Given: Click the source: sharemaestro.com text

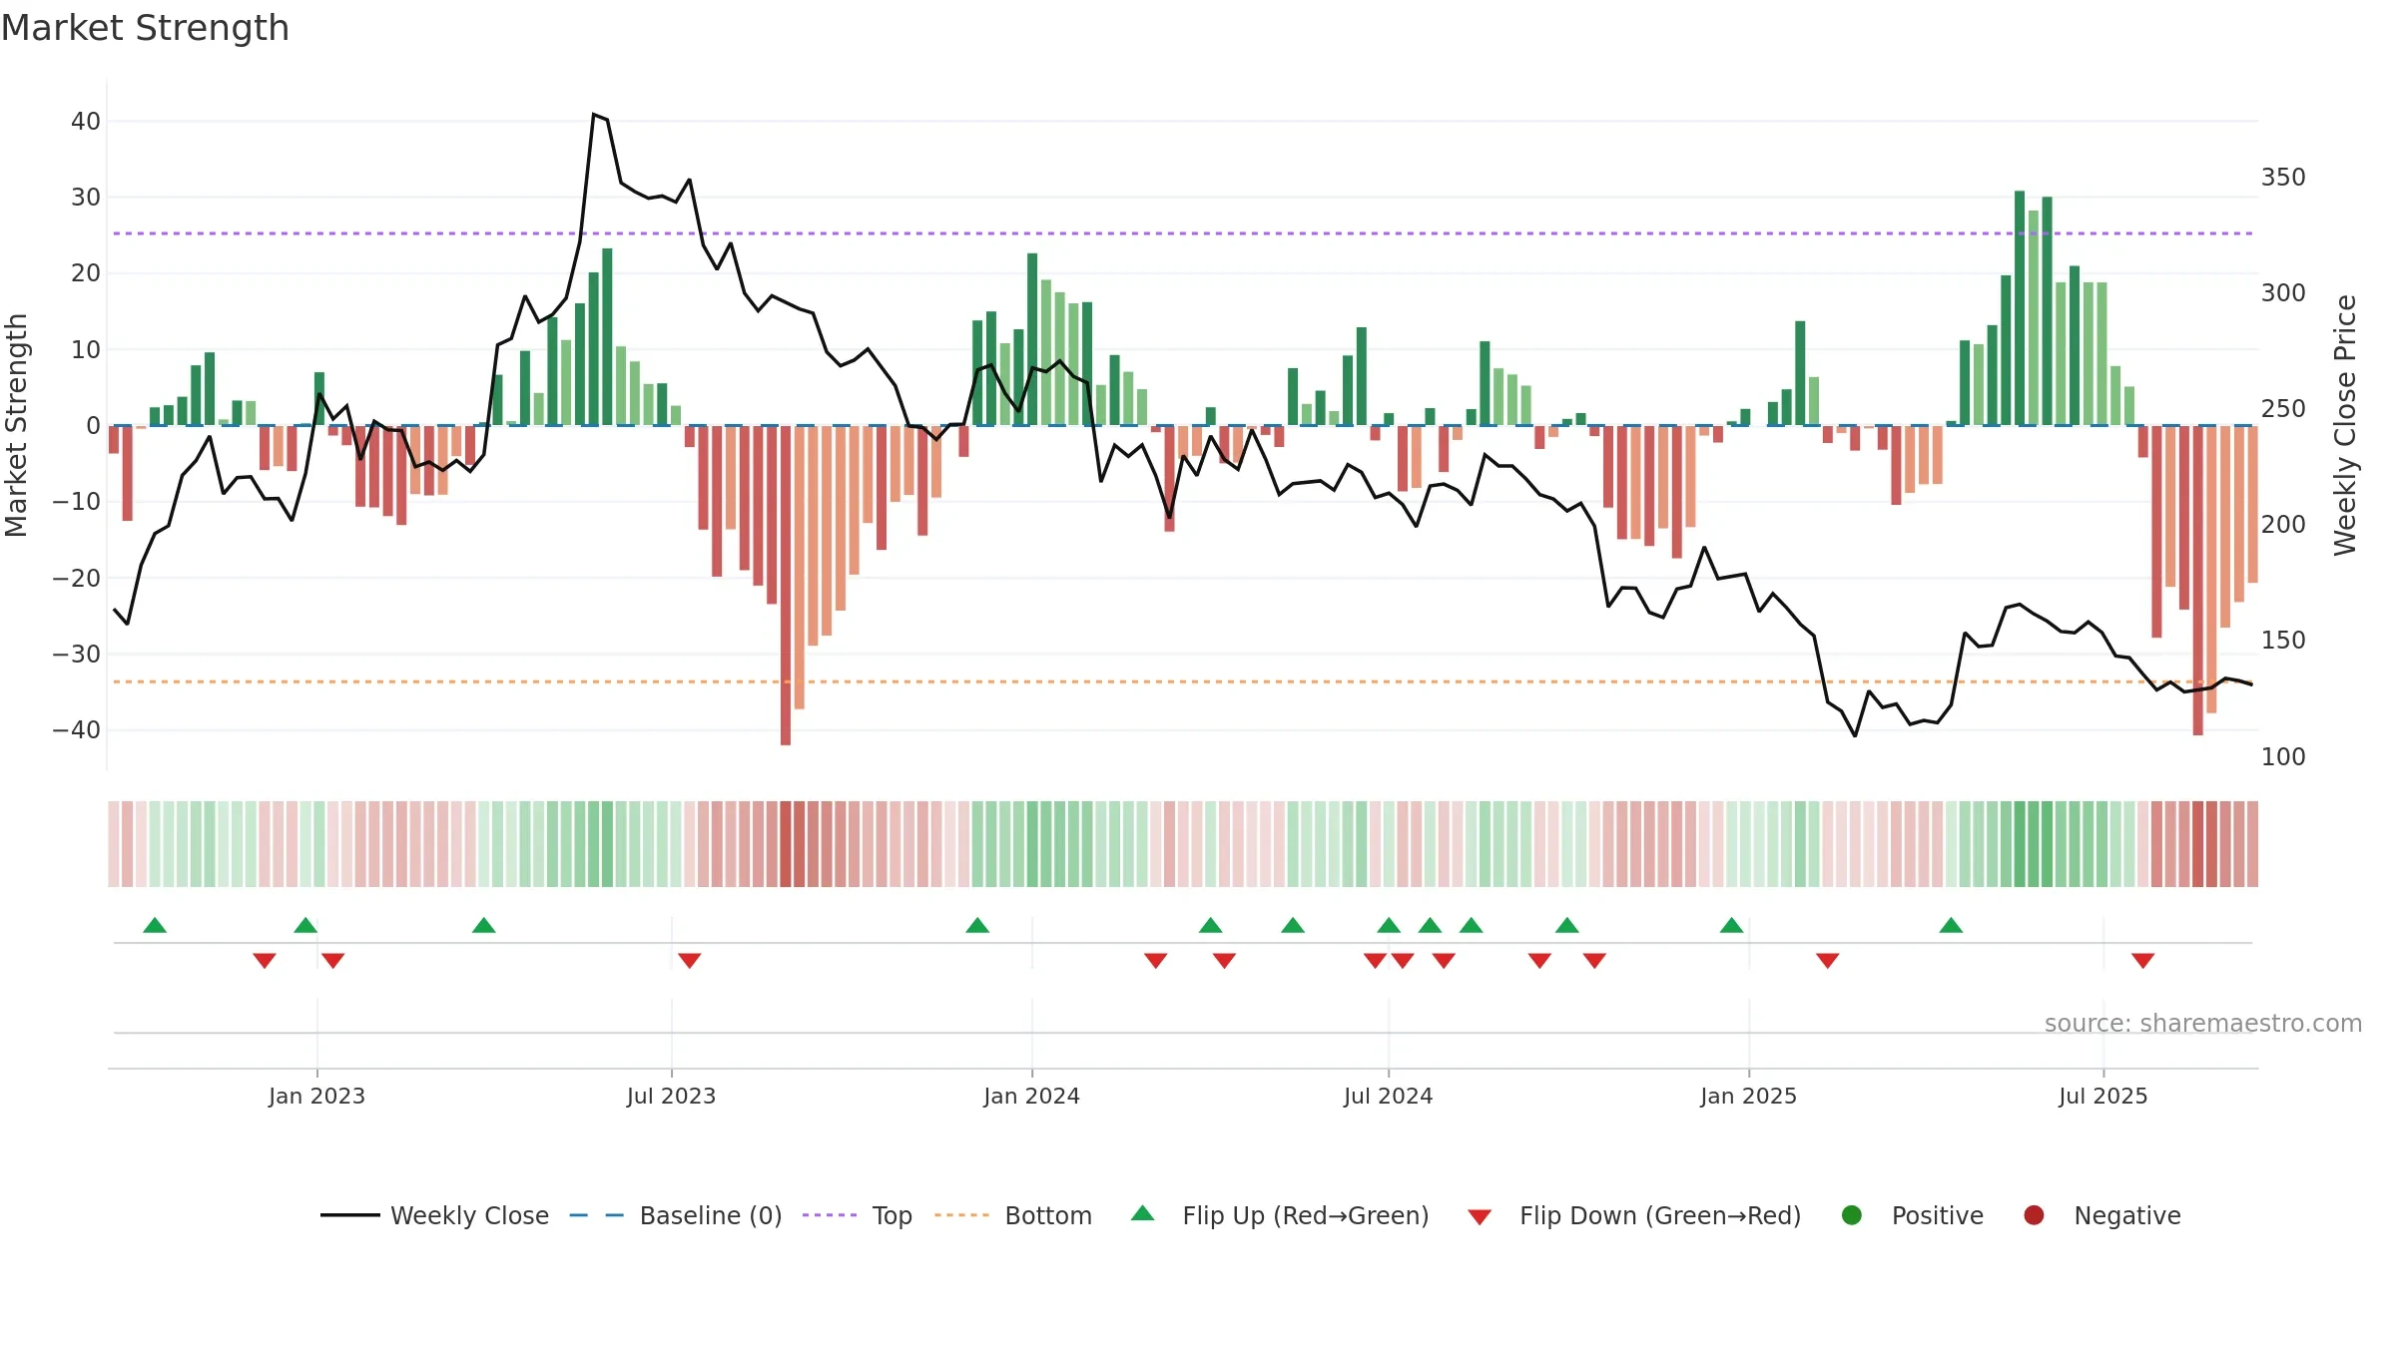Looking at the screenshot, I should (2203, 1023).
